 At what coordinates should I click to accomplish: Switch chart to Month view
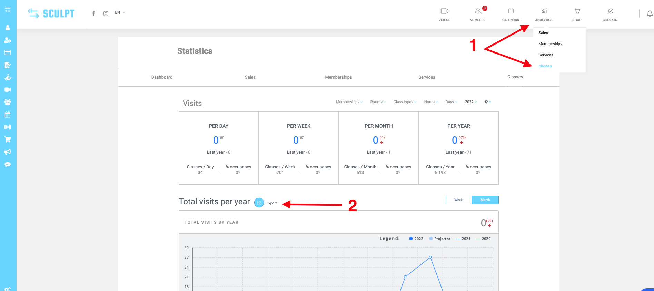pos(485,200)
